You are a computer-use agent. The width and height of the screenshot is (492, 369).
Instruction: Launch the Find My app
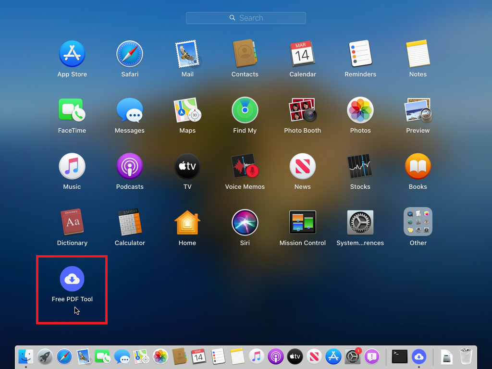point(245,110)
